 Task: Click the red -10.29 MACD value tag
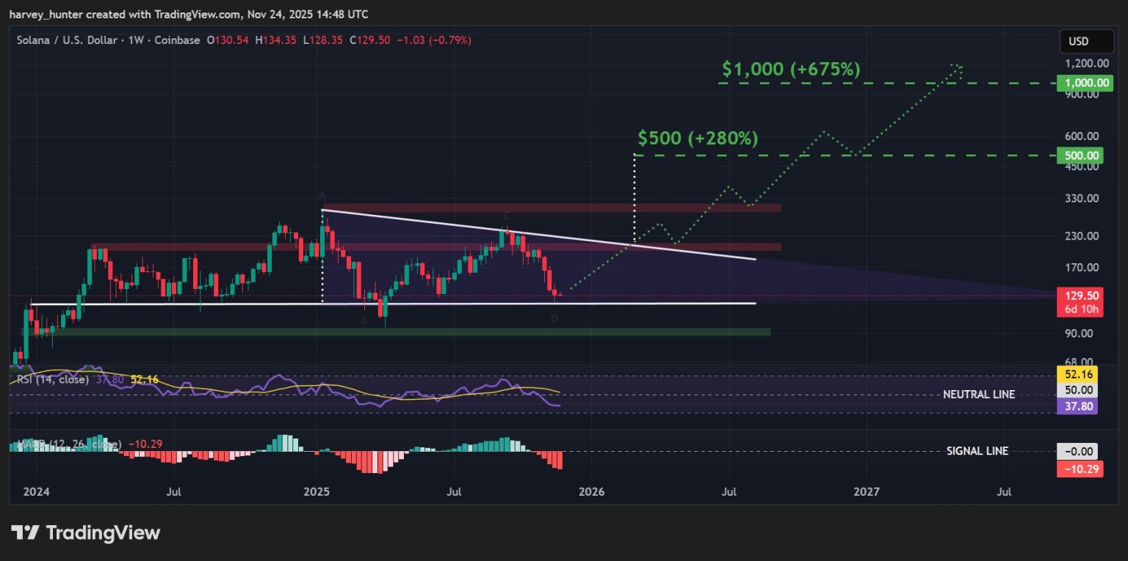[1079, 469]
